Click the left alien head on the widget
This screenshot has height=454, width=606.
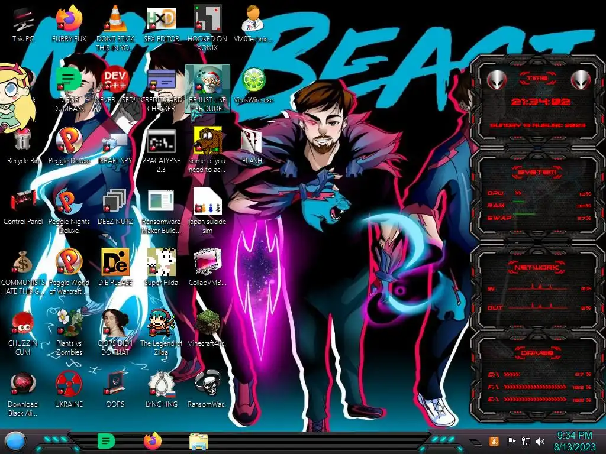pos(497,80)
